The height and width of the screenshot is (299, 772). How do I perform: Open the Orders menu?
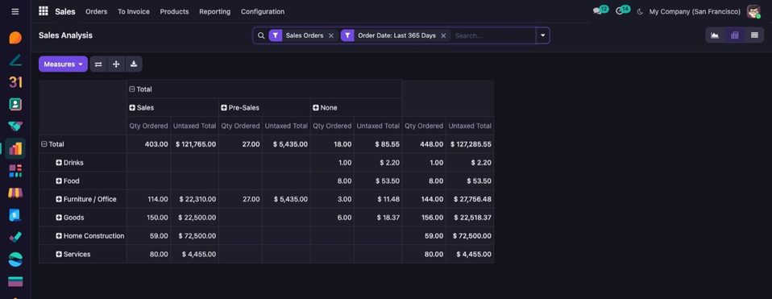(96, 11)
